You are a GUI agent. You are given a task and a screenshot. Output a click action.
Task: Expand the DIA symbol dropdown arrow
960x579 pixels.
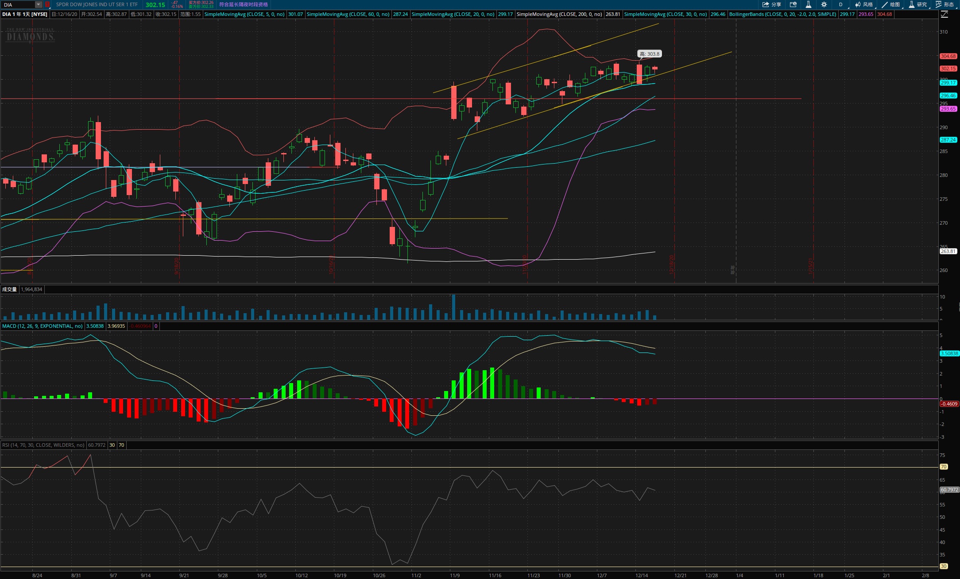[x=39, y=4]
